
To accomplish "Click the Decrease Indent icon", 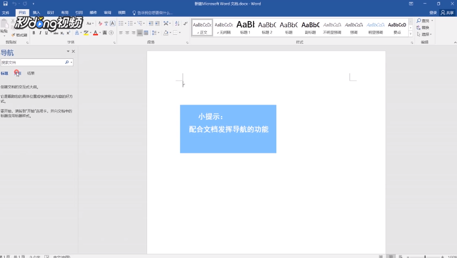I will (x=151, y=23).
